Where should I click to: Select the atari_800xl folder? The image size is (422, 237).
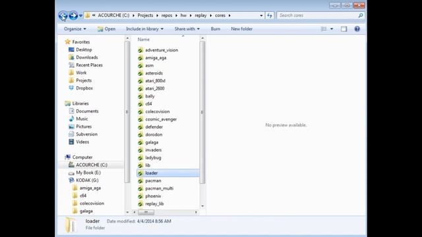(x=155, y=80)
